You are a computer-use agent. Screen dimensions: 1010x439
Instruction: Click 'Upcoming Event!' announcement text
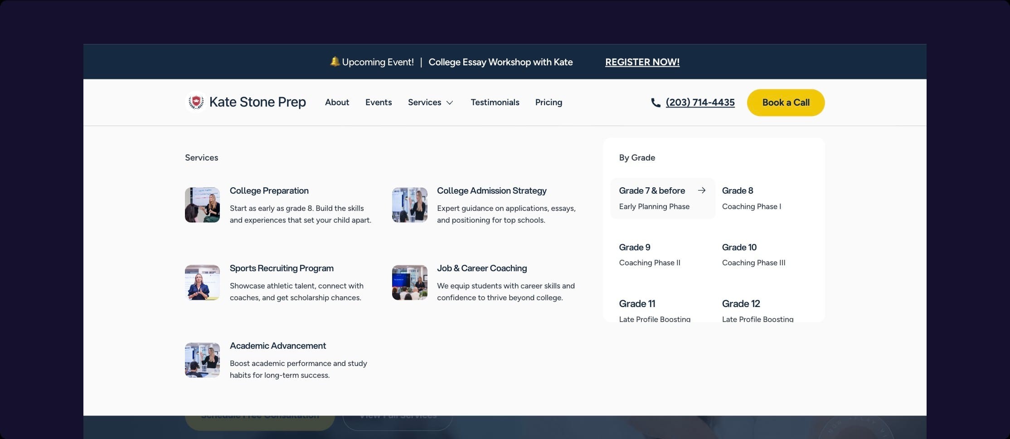click(x=378, y=62)
